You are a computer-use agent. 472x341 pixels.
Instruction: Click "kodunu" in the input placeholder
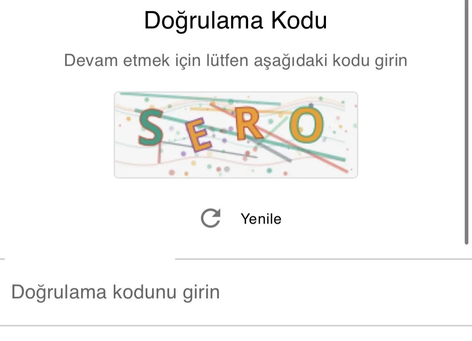(144, 292)
